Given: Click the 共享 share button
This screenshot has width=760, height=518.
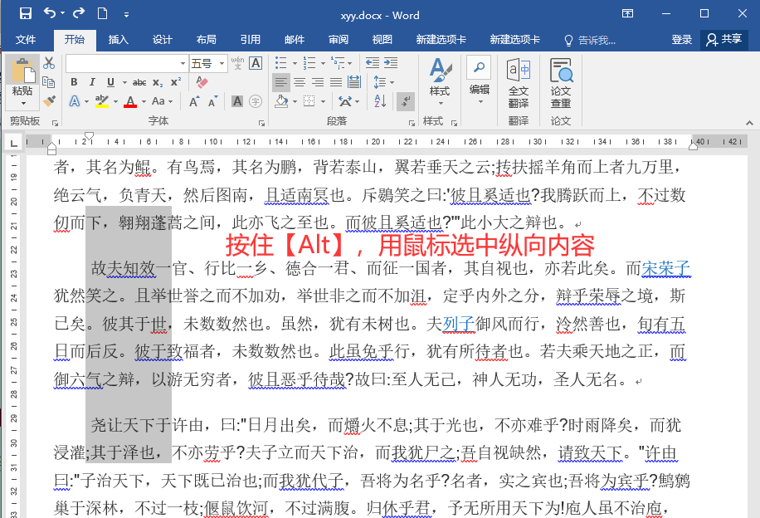Looking at the screenshot, I should coord(724,40).
